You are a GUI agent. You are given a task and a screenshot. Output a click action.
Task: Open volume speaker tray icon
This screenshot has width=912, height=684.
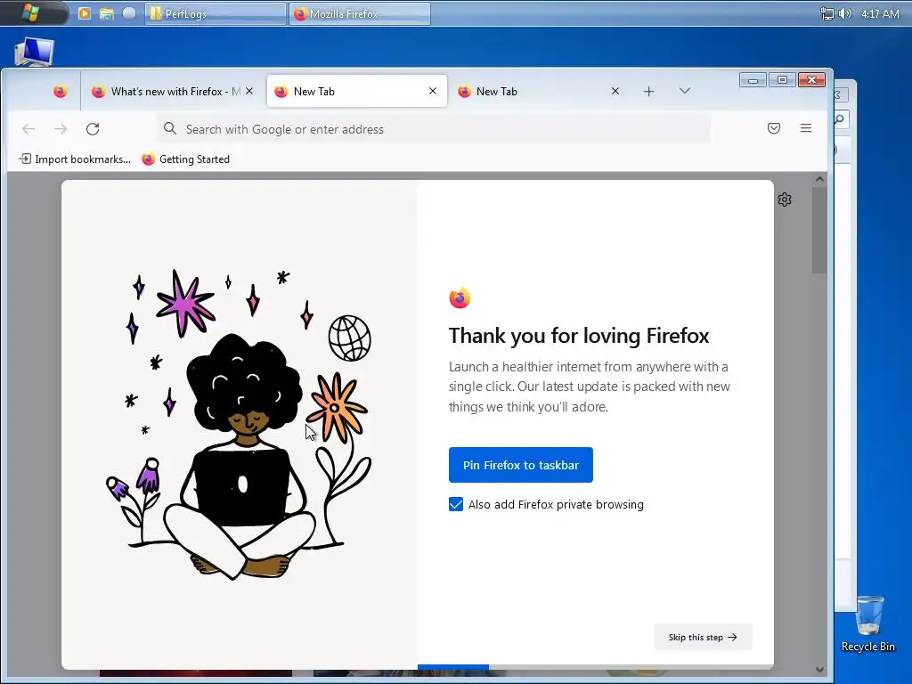click(845, 13)
